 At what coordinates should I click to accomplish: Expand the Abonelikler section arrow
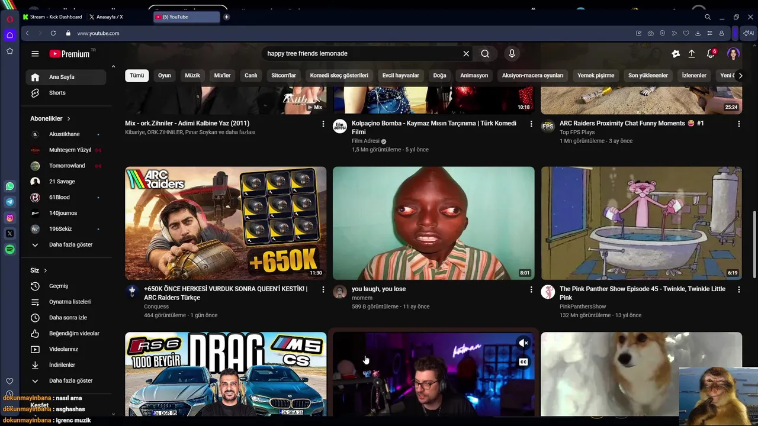point(69,118)
